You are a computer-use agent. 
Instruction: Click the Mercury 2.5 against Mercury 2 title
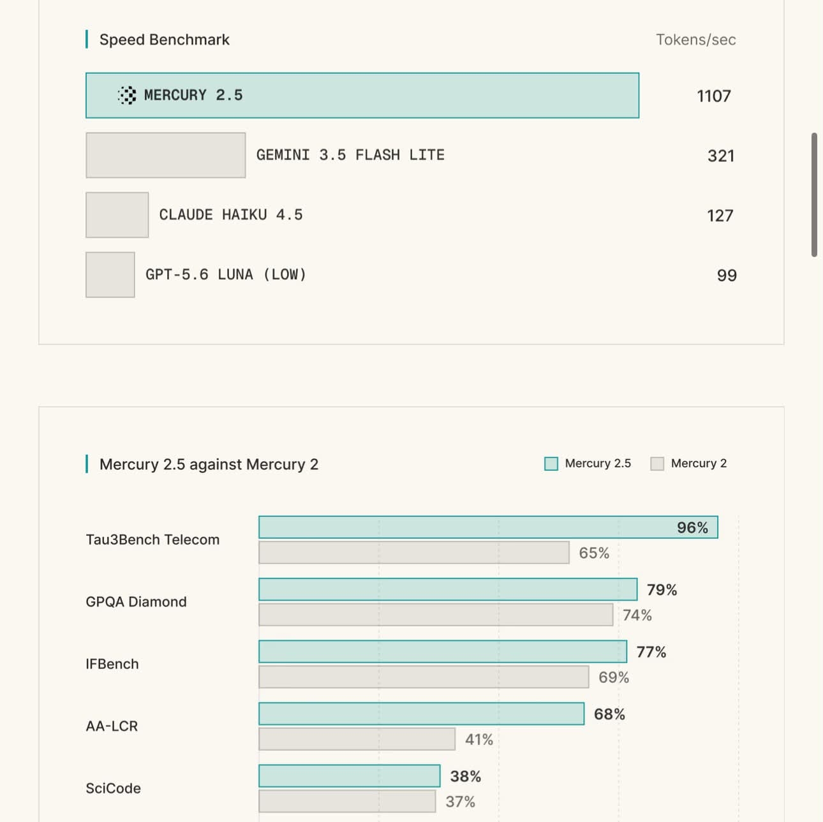tap(209, 464)
